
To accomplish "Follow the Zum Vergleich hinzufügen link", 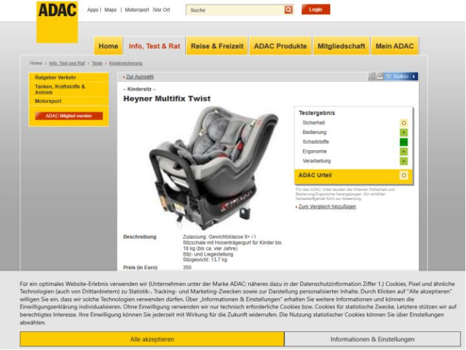I will 327,207.
